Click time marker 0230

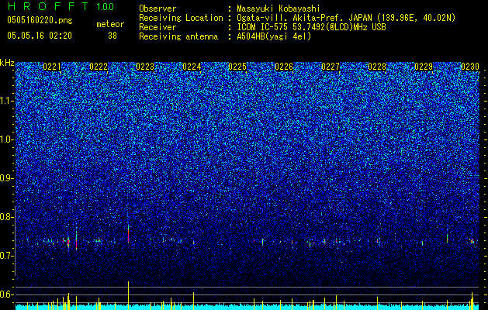tap(470, 67)
